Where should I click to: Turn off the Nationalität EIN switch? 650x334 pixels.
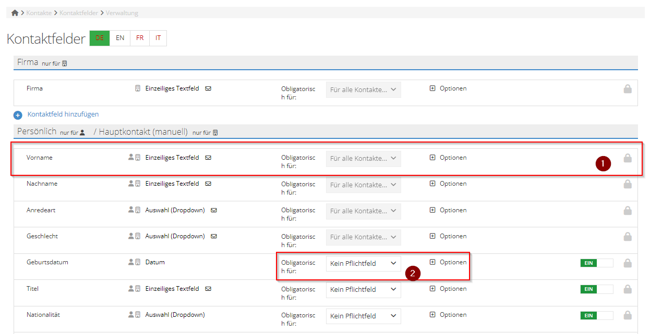pyautogui.click(x=596, y=315)
